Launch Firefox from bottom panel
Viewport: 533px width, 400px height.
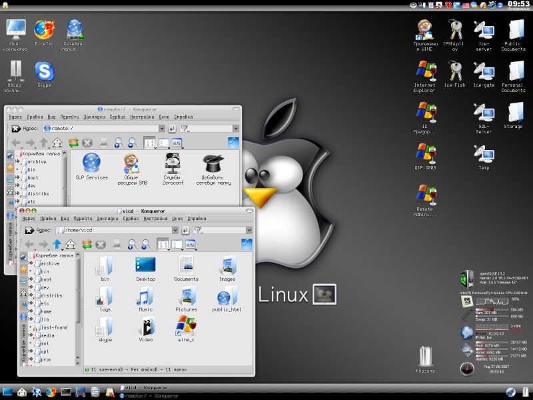tap(51, 392)
